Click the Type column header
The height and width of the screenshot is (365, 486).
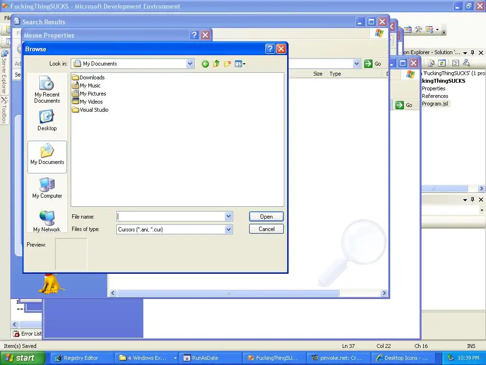(x=335, y=74)
